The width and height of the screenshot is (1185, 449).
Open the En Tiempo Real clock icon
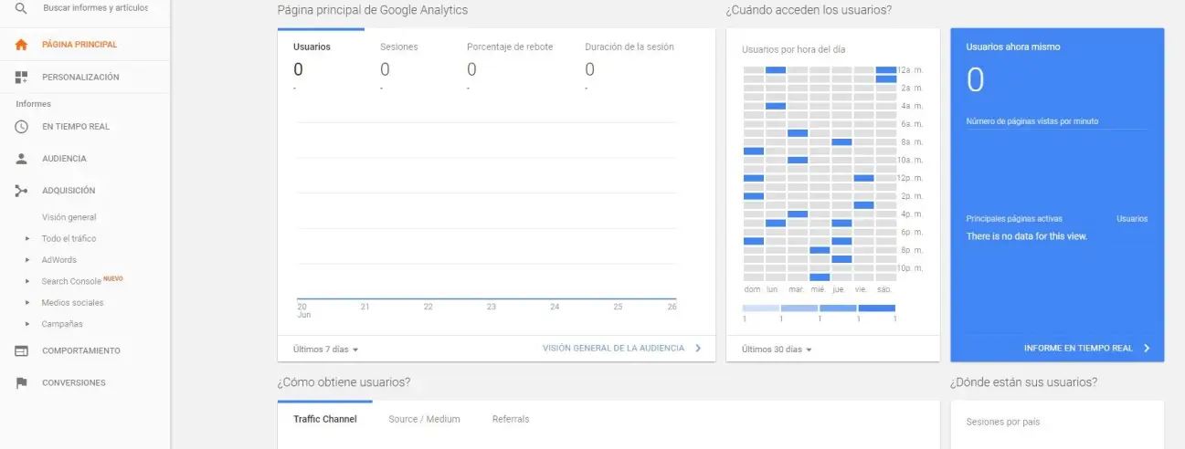coord(22,127)
